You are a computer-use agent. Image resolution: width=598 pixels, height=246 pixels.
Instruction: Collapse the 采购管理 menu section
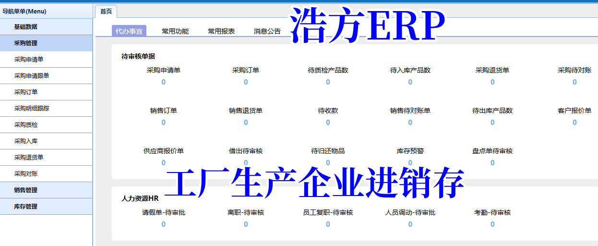25,43
